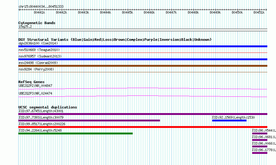276x165 pixels.
Task: Click the %ID:94.2264|Length:5248 label
Action: (x=40, y=130)
